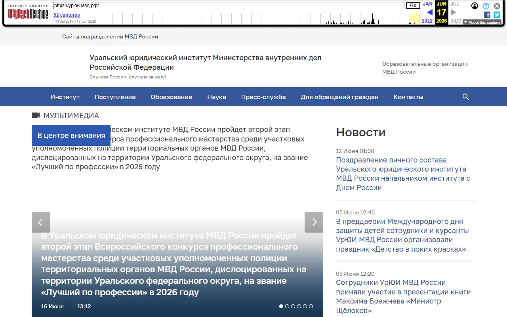507x317 pixels.
Task: Jump to JAN 2022 capture
Action: 427,12
